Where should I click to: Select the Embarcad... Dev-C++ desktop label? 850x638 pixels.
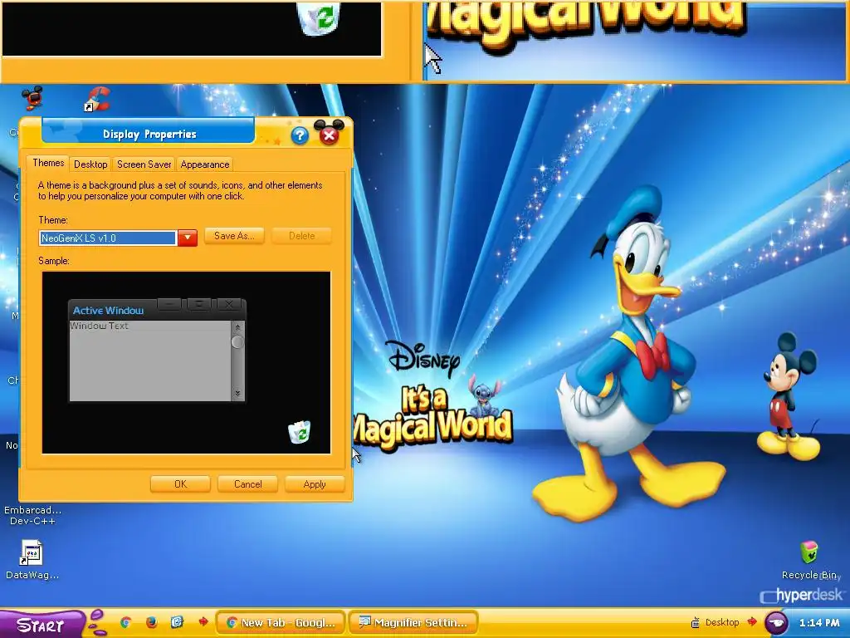click(32, 515)
